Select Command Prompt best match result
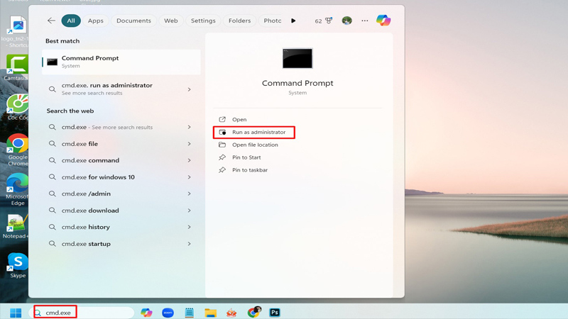568x319 pixels. [121, 62]
